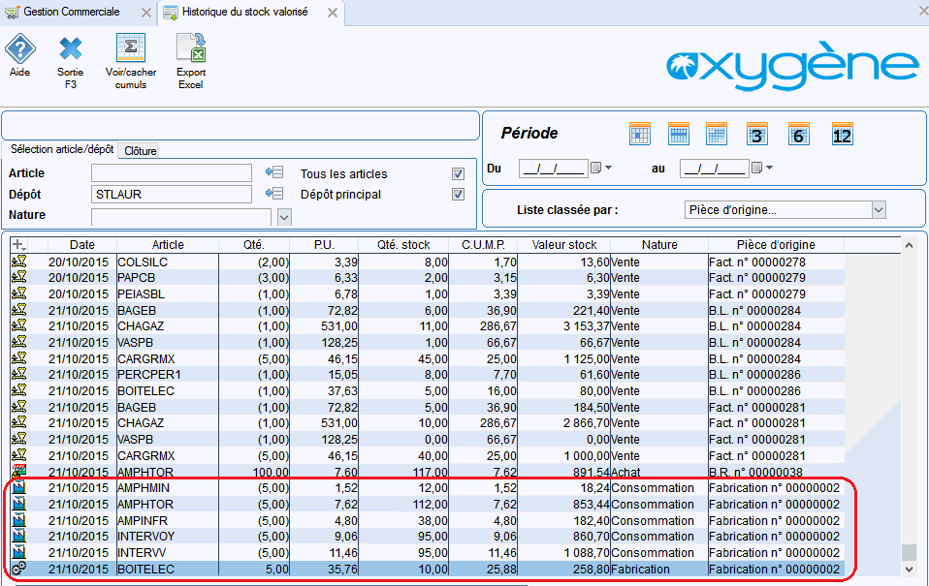
Task: Click the Du start date field
Action: point(554,169)
